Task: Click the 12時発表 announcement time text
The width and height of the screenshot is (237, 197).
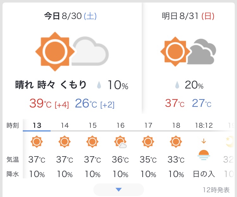Action: (x=216, y=190)
